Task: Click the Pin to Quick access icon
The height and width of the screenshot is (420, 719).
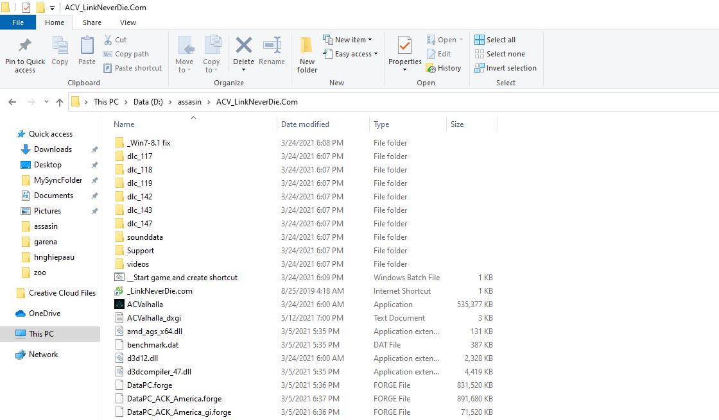Action: point(24,47)
